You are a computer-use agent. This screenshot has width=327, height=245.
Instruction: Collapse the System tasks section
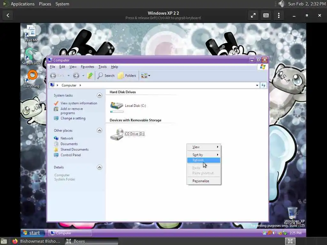[100, 95]
